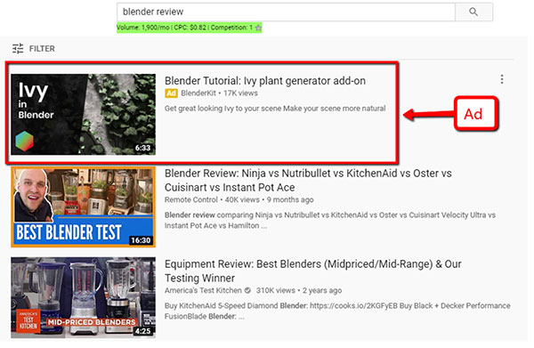Image resolution: width=534 pixels, height=348 pixels.
Task: Click the yellow Ad badge next to BlenderKit
Action: 171,93
